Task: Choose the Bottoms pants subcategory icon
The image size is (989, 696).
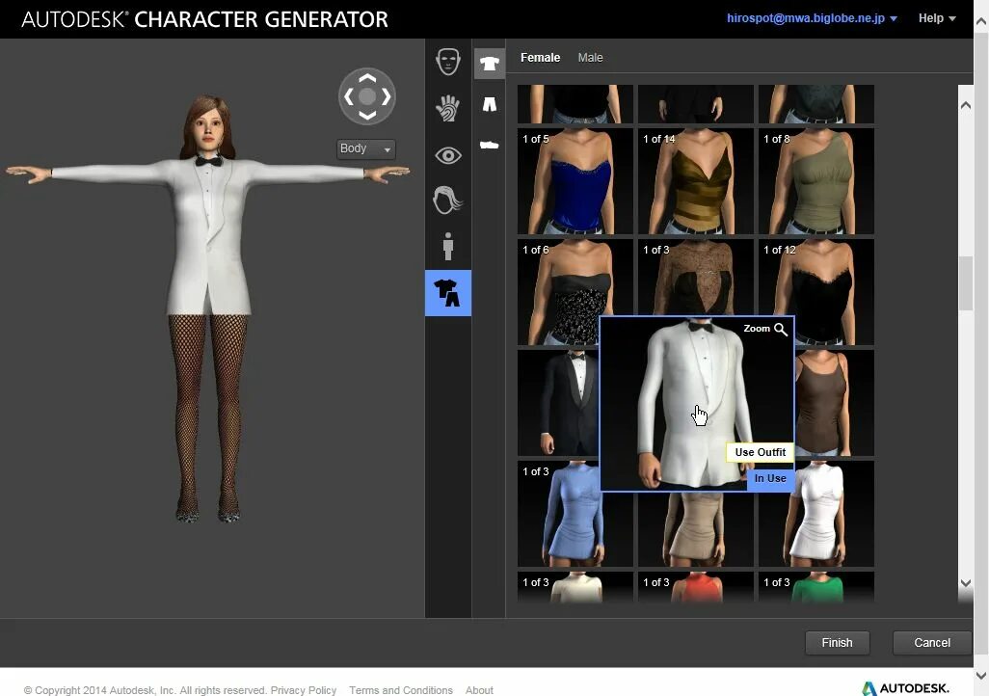Action: click(490, 104)
